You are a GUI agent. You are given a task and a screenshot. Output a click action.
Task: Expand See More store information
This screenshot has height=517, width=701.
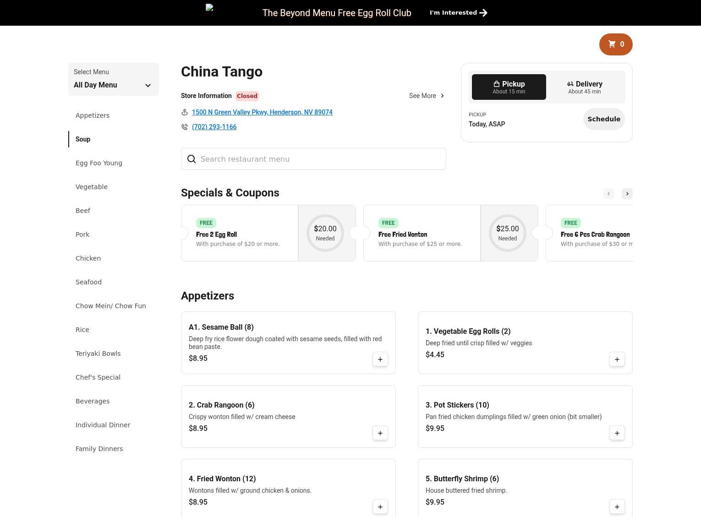click(x=426, y=96)
